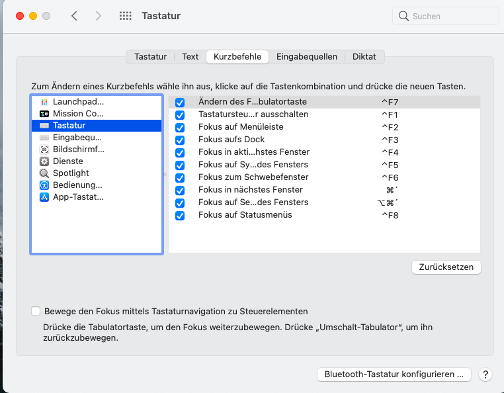Image resolution: width=504 pixels, height=393 pixels.
Task: Go back with the left chevron
Action: click(x=74, y=16)
